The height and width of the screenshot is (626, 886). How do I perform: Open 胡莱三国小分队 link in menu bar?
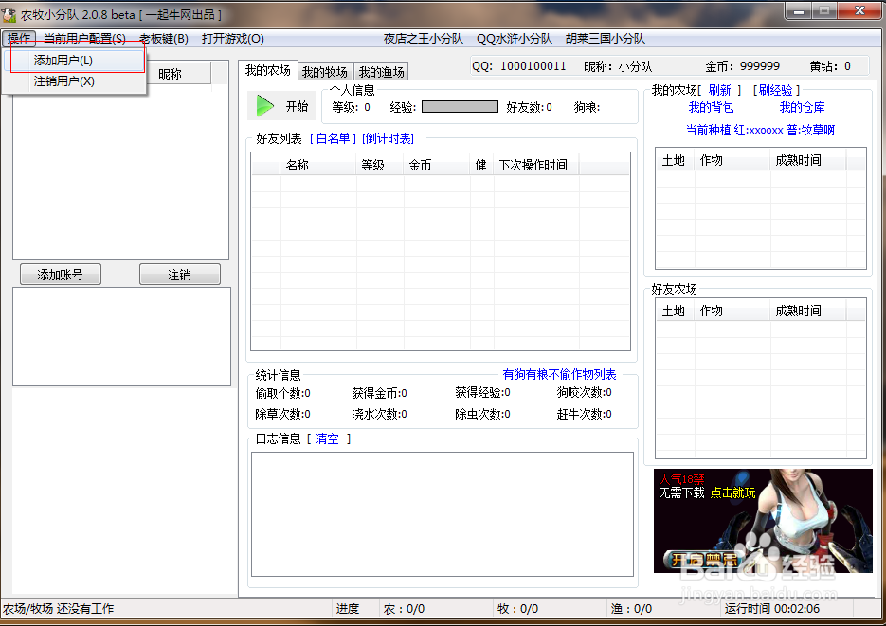click(606, 39)
